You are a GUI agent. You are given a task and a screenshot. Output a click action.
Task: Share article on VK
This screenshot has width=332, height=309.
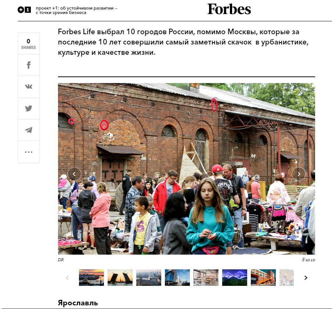(x=29, y=87)
